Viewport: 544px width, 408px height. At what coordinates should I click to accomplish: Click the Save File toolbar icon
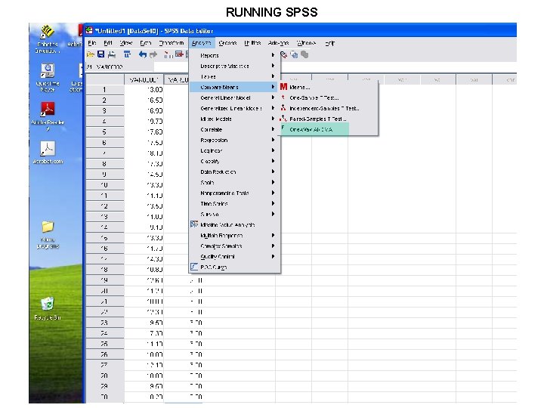[x=100, y=54]
